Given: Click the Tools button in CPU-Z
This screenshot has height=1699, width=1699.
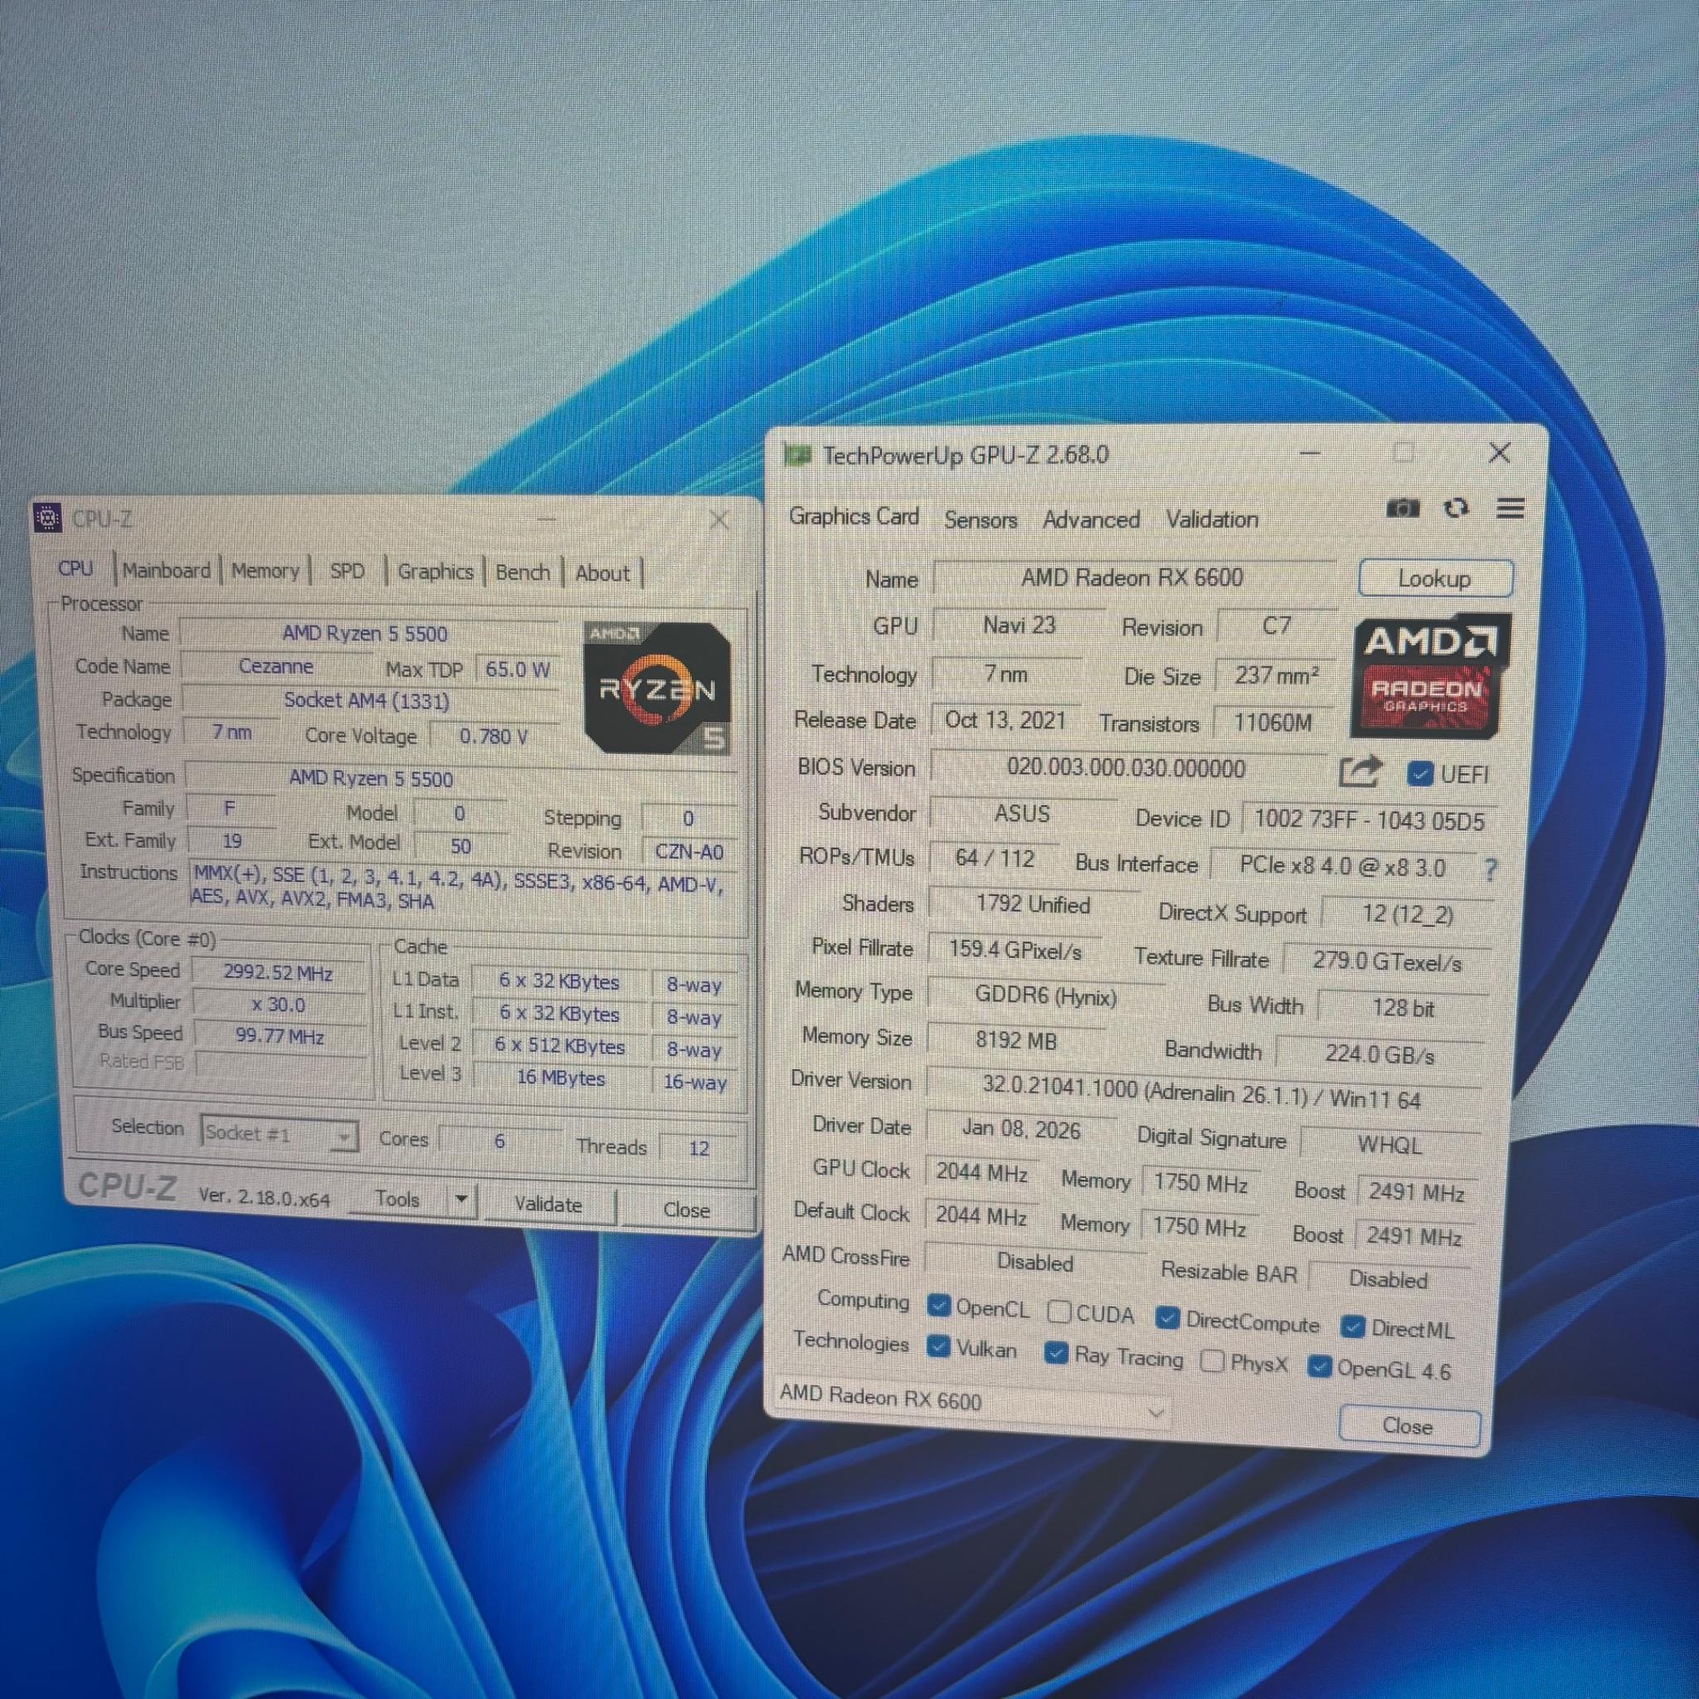Looking at the screenshot, I should click(397, 1199).
